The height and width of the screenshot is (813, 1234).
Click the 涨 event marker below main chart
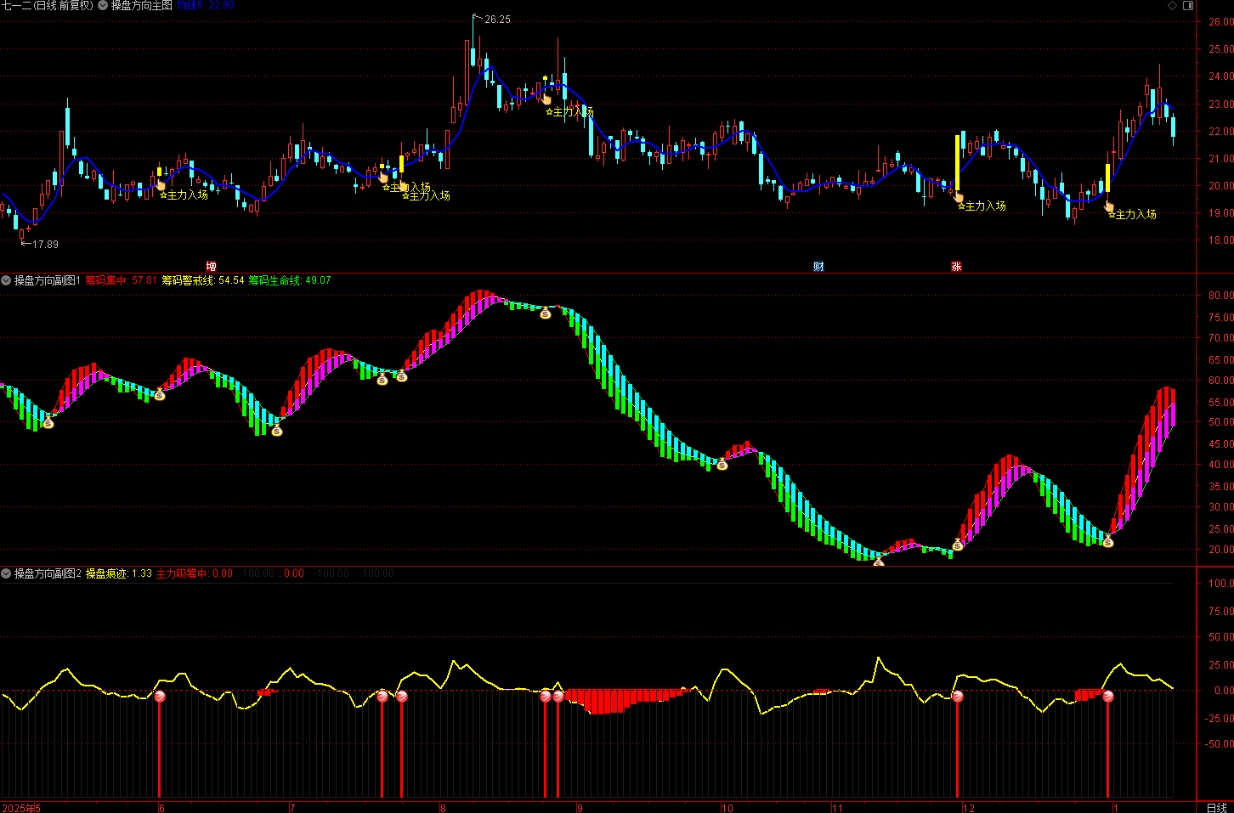click(956, 266)
